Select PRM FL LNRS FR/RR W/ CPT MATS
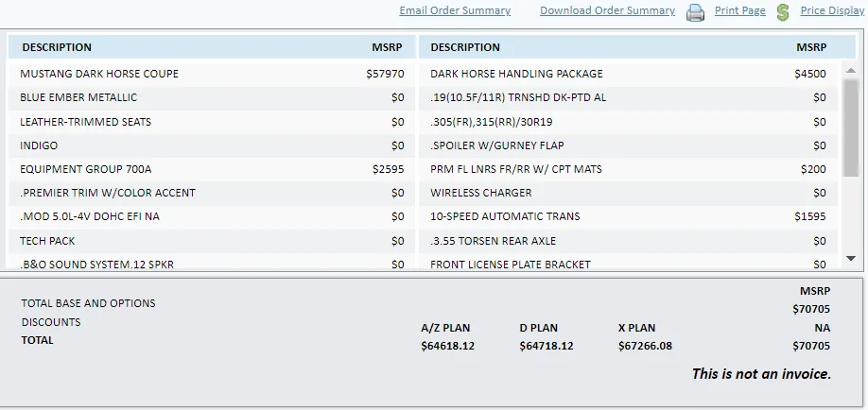 516,169
